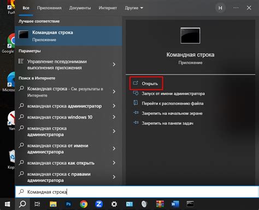Choose Закрепить на начальном экране
The image size is (259, 210).
168,113
